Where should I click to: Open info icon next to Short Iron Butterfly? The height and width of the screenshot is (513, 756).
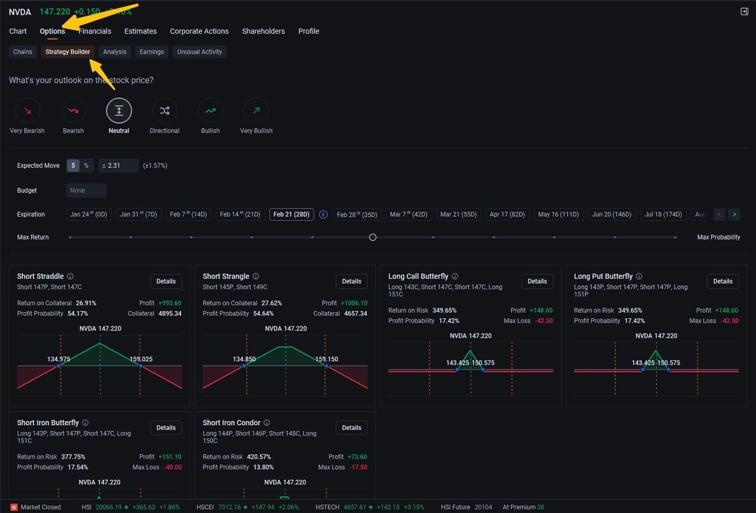(x=85, y=423)
